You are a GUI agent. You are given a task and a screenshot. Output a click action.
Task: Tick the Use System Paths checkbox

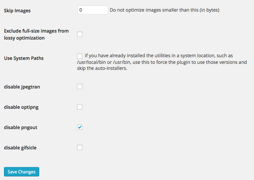coord(80,56)
